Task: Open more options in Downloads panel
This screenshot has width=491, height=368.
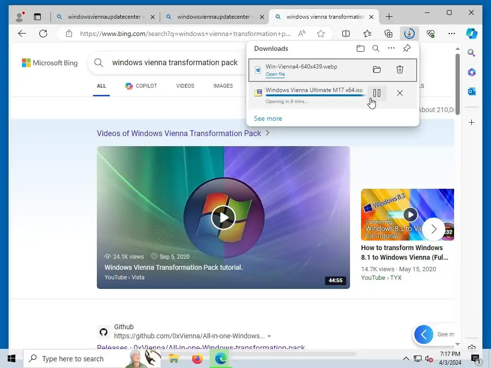Action: point(391,48)
